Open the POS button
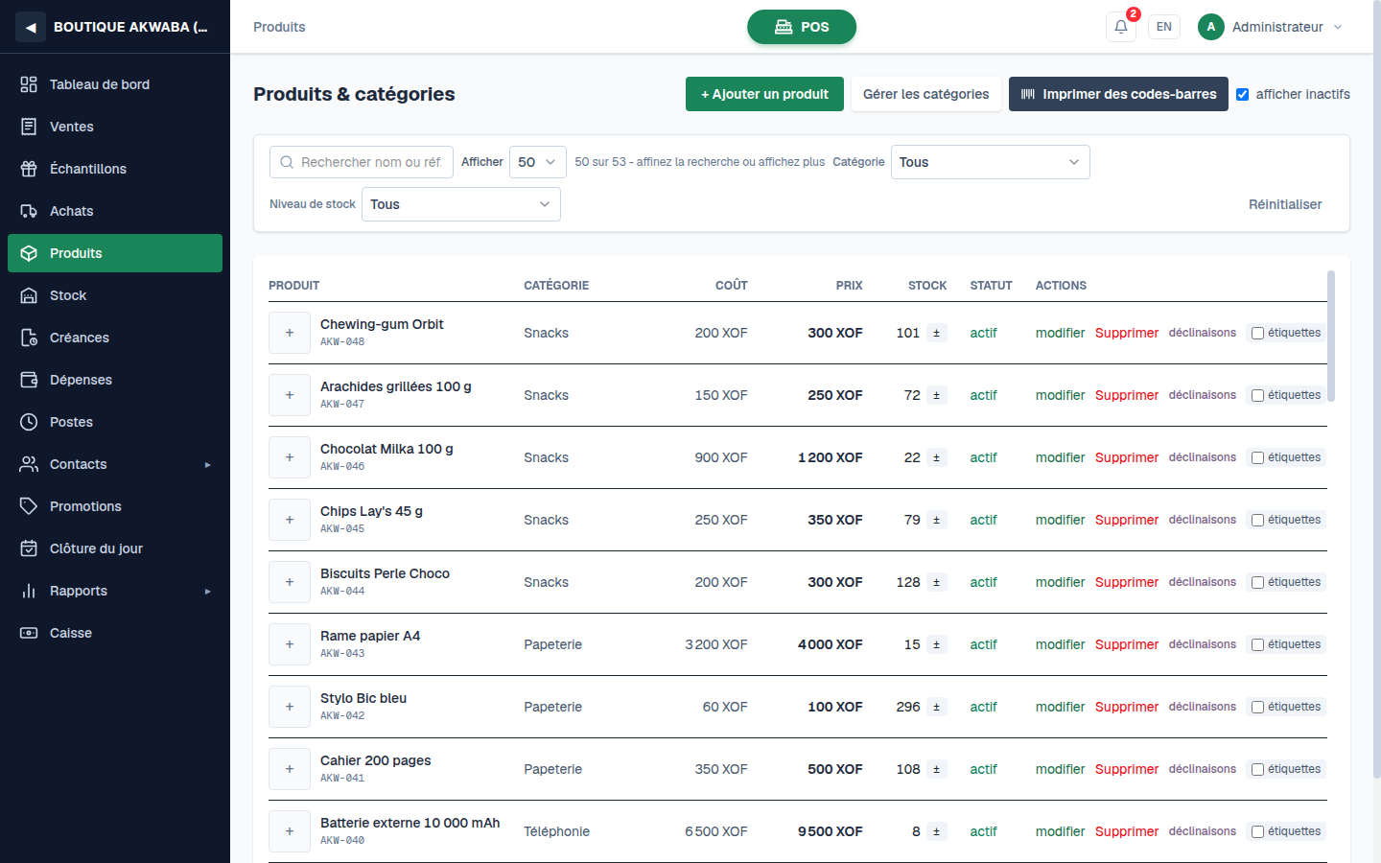The width and height of the screenshot is (1381, 863). (802, 27)
